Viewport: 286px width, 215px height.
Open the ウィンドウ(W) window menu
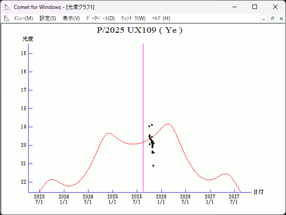[133, 18]
